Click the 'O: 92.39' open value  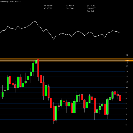48,6
